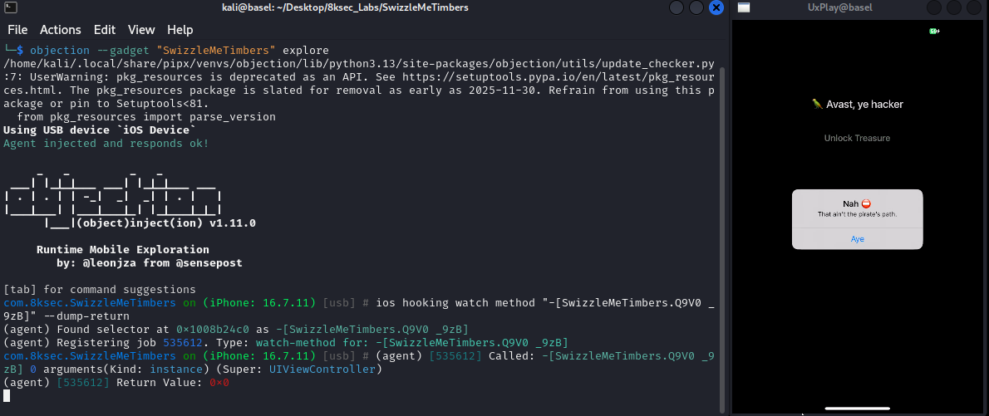Open the Help menu
Viewport: 989px width, 416px height.
click(180, 30)
